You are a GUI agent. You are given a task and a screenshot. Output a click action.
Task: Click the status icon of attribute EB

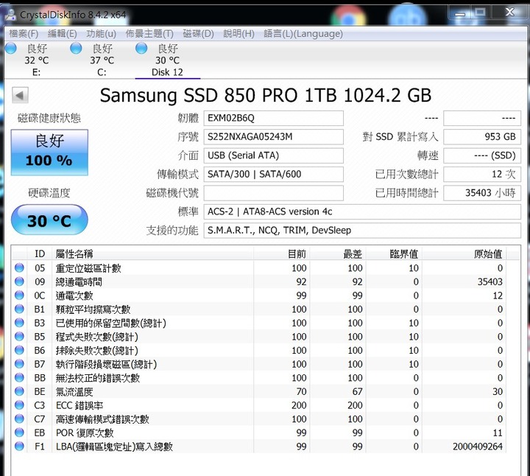pyautogui.click(x=20, y=433)
